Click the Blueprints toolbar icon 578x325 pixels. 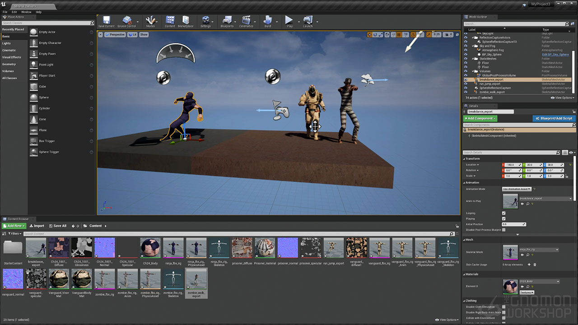coord(227,21)
